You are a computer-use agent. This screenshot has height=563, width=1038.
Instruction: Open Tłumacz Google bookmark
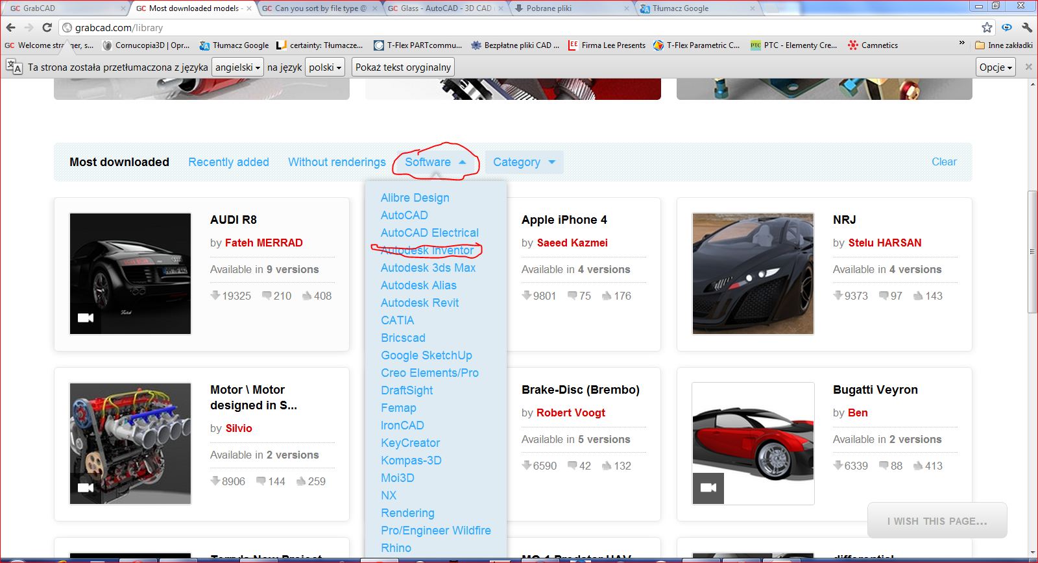(234, 45)
